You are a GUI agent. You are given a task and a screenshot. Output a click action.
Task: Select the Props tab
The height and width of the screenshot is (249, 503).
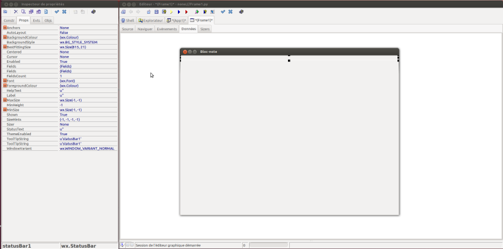coord(24,20)
